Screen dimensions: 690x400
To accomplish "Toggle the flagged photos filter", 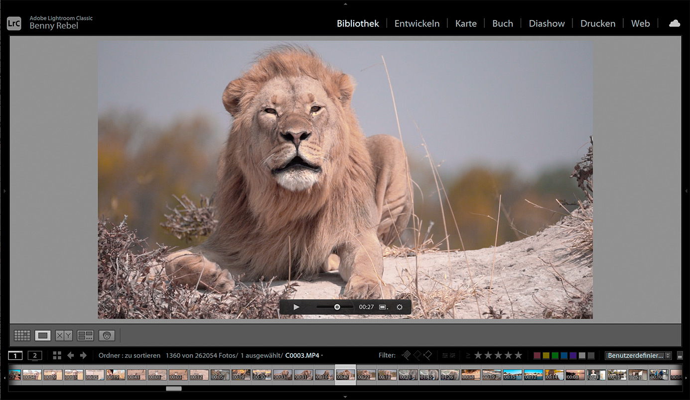I will pos(407,355).
